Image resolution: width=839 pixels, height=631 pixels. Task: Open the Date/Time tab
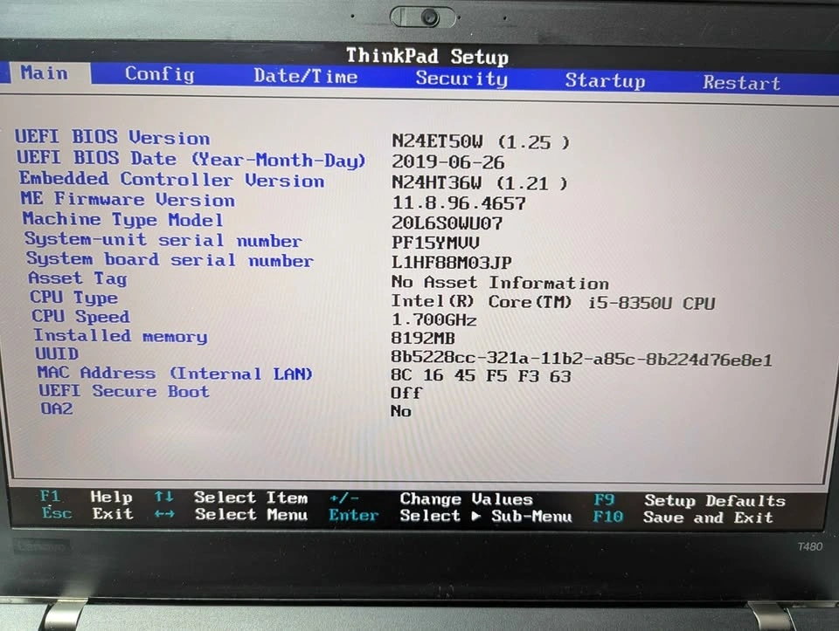pos(305,77)
